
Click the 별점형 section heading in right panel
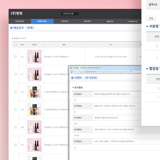154,69
